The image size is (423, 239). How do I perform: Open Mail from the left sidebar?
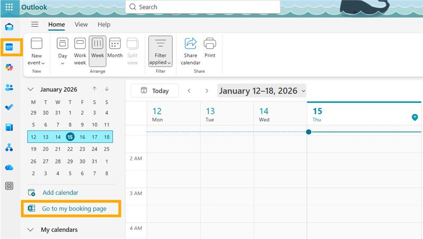(x=9, y=27)
